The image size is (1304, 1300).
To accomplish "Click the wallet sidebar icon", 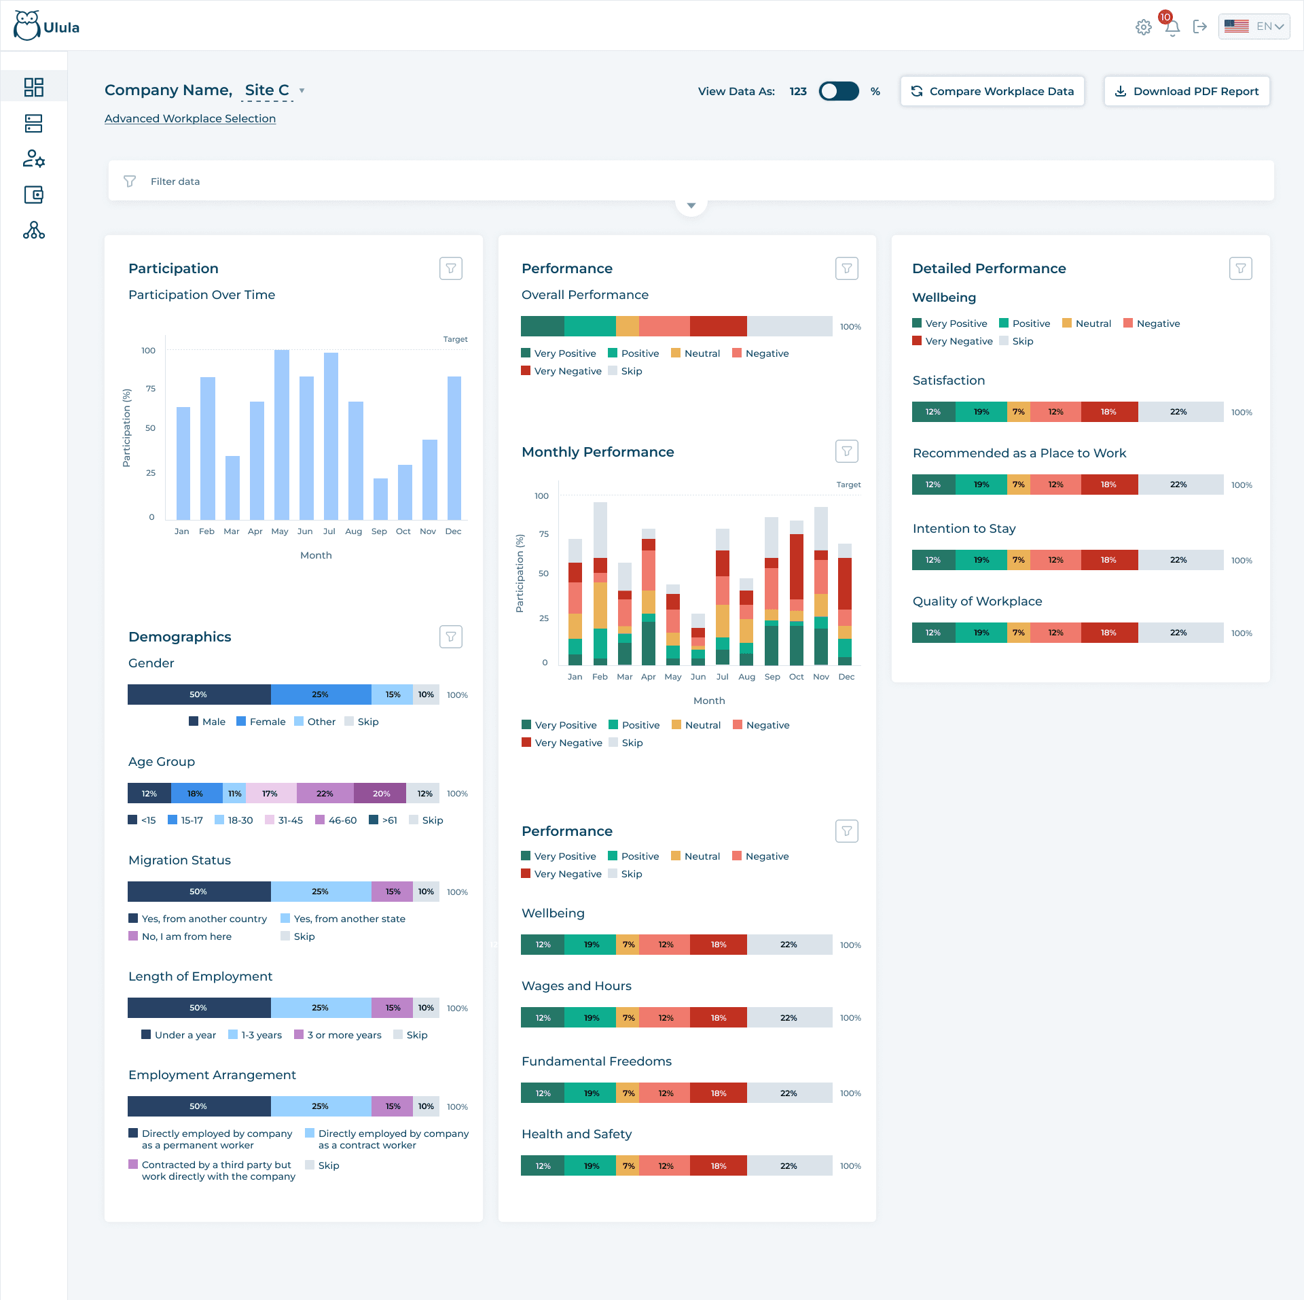I will click(33, 195).
